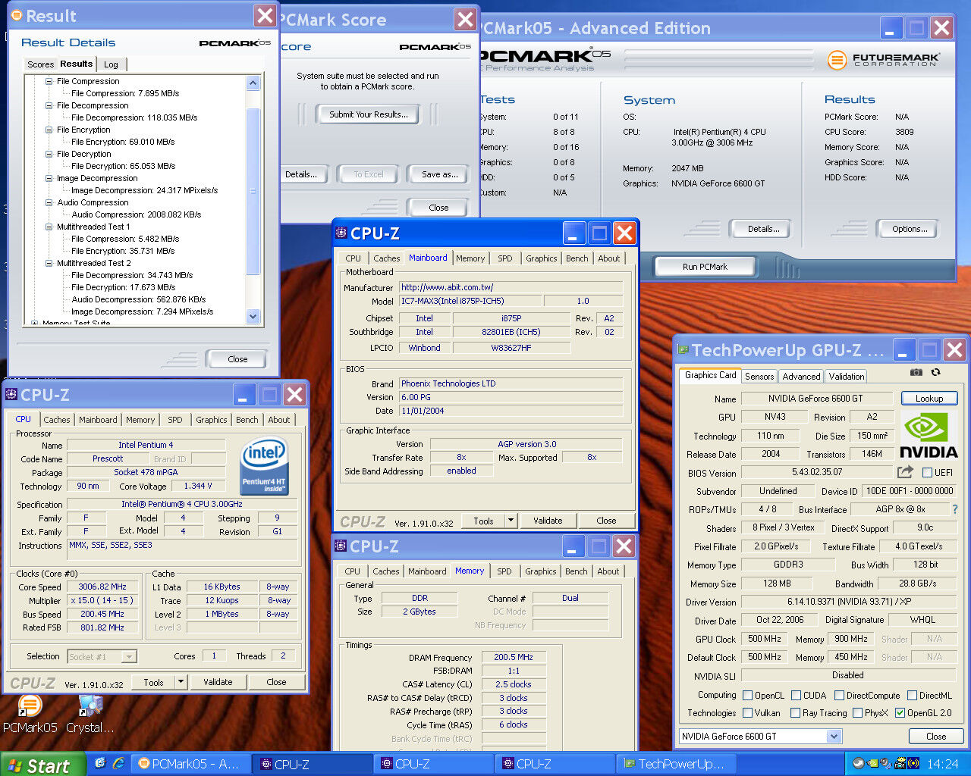Switch to the PCMark05 taskbar button
The image size is (971, 776).
190,764
